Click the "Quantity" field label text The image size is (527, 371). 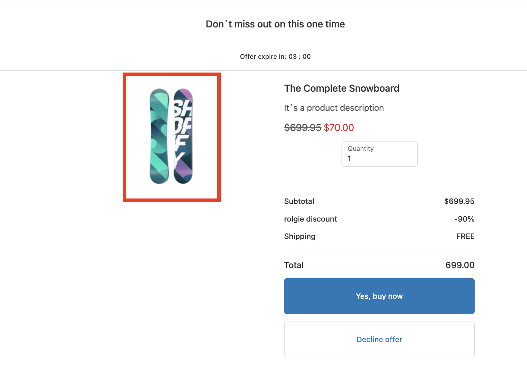point(361,149)
